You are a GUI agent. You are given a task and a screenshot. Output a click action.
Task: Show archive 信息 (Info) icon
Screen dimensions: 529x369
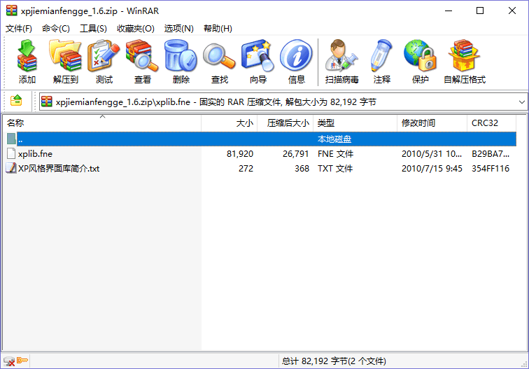296,62
